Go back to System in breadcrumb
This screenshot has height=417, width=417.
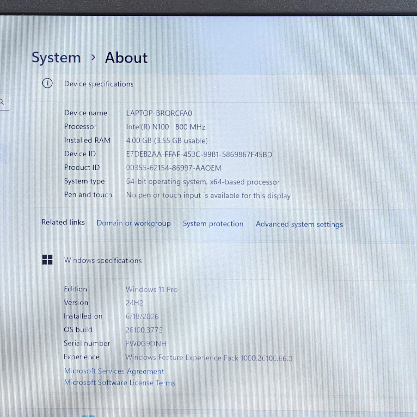tap(56, 57)
